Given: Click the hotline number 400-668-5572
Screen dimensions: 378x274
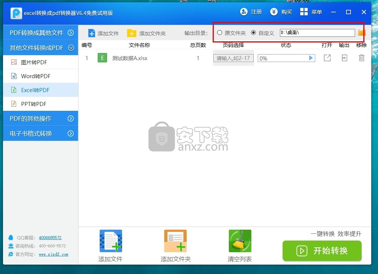Looking at the screenshot, I should pos(52,246).
